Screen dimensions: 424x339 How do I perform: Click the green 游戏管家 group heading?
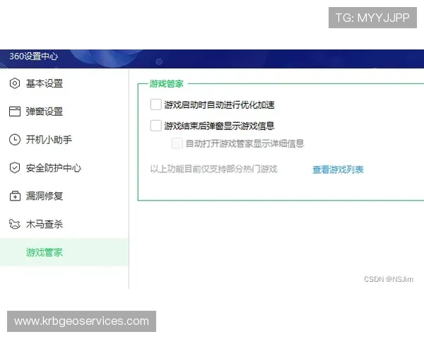167,84
